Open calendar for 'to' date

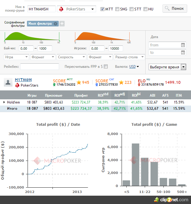pos(183,52)
